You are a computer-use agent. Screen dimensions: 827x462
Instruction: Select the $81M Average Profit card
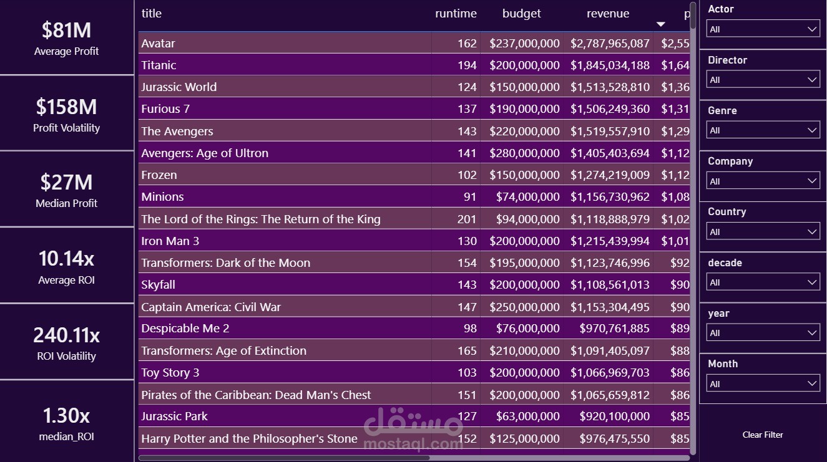pos(67,38)
